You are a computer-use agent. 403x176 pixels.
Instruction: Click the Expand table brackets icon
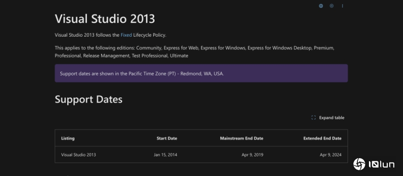pos(313,118)
